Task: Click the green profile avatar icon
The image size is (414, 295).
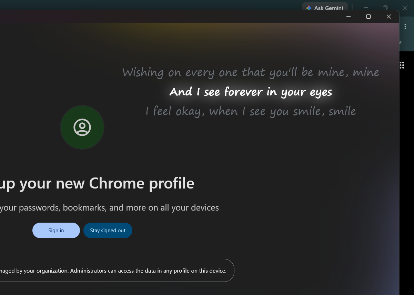Action: (82, 128)
